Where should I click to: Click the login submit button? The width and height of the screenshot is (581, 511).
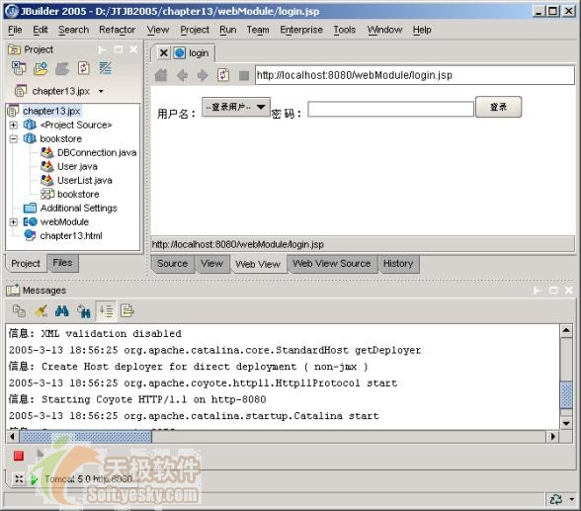point(498,107)
